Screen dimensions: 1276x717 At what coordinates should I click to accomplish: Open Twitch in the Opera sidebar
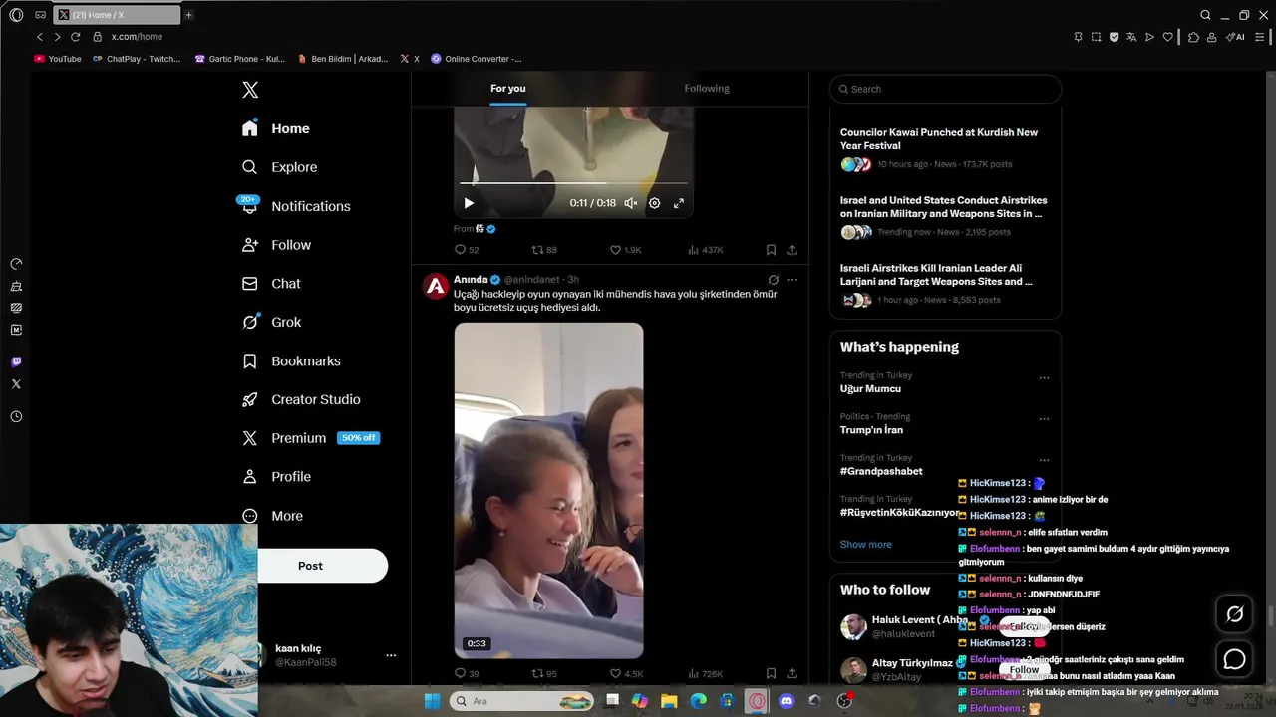pos(16,361)
